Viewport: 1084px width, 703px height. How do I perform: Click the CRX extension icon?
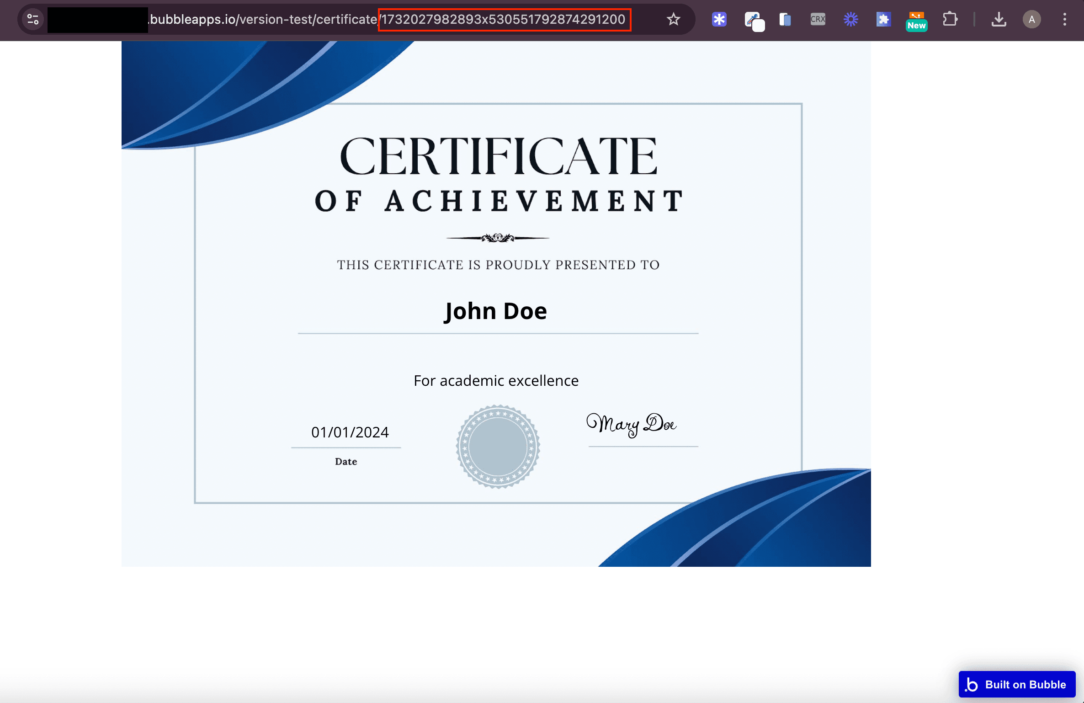coord(818,19)
